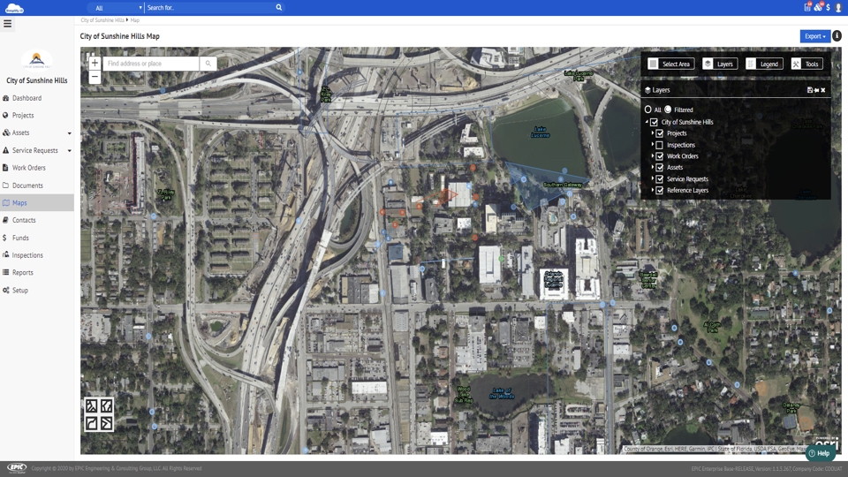Open the All search filter dropdown
This screenshot has width=848, height=477.
(117, 8)
